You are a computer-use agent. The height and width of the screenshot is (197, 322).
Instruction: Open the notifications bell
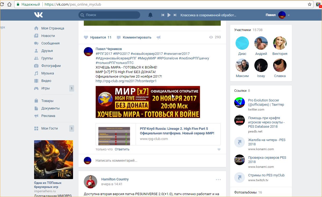(x=150, y=15)
